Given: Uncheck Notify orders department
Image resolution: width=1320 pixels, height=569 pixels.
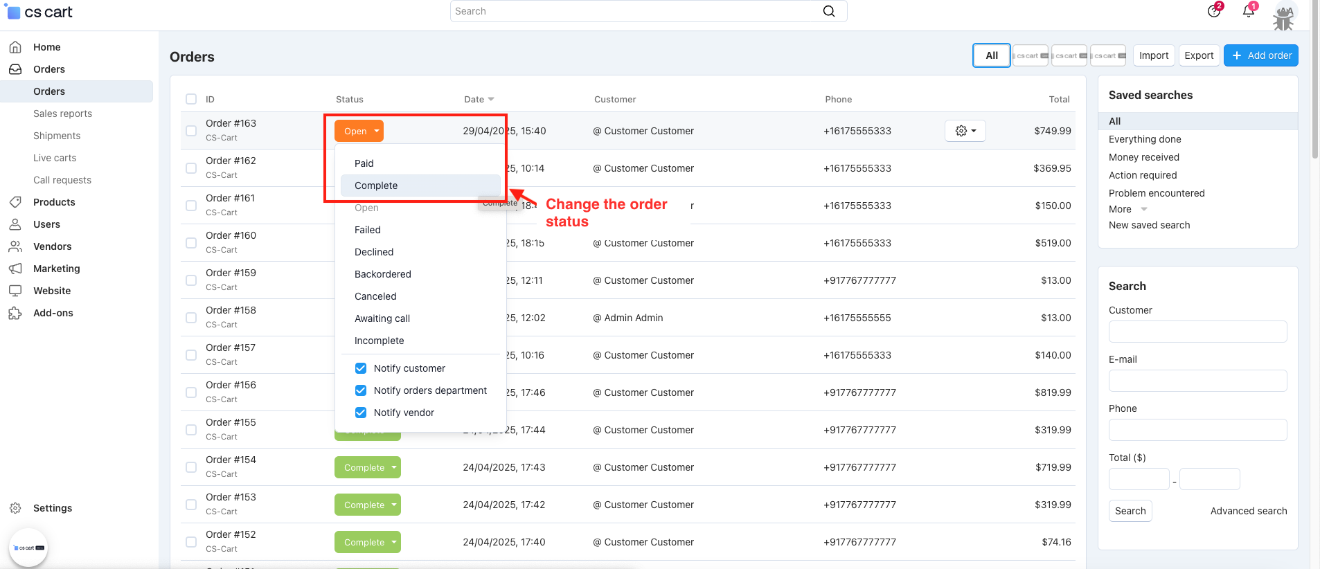Looking at the screenshot, I should 361,390.
